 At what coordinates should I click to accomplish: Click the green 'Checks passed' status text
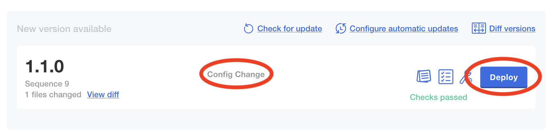coord(438,97)
